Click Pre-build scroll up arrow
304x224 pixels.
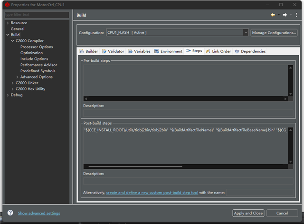tap(290, 68)
